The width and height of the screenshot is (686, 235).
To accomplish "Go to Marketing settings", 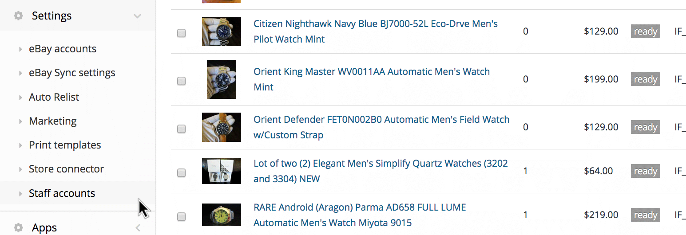I will click(53, 121).
